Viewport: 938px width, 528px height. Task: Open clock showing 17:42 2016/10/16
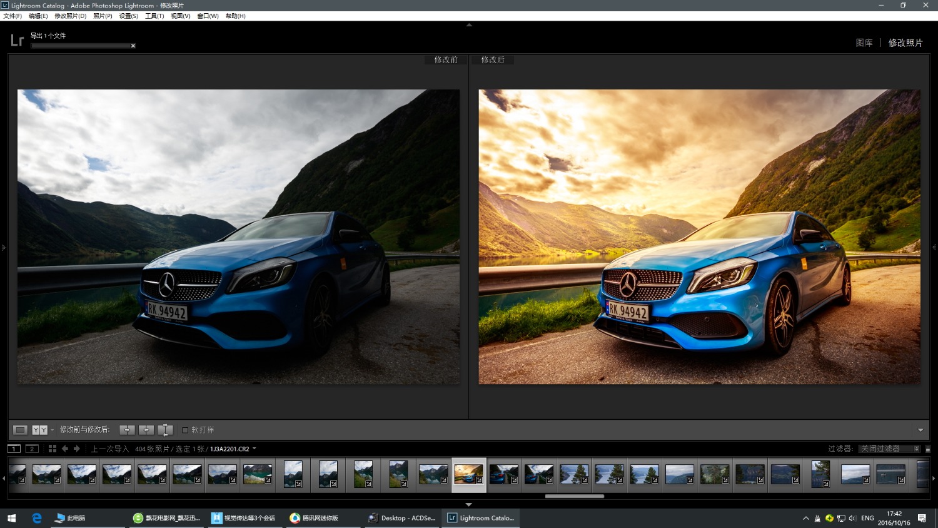894,518
